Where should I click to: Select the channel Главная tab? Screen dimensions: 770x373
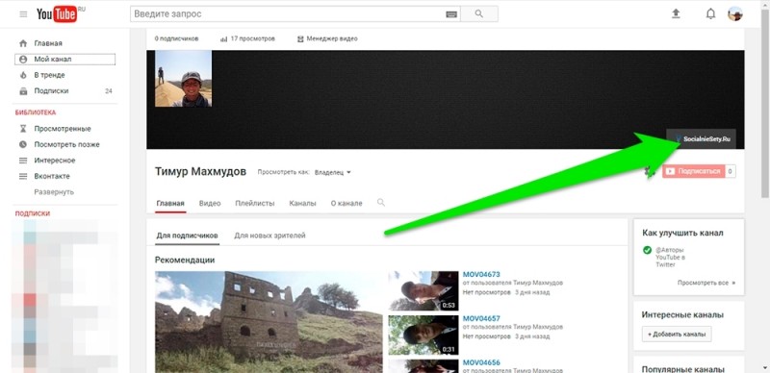click(x=170, y=203)
